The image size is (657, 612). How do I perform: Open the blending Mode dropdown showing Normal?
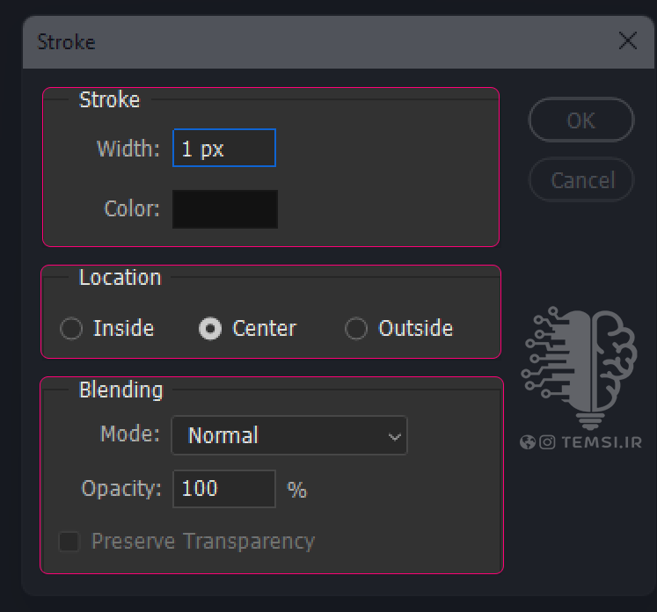coord(289,435)
